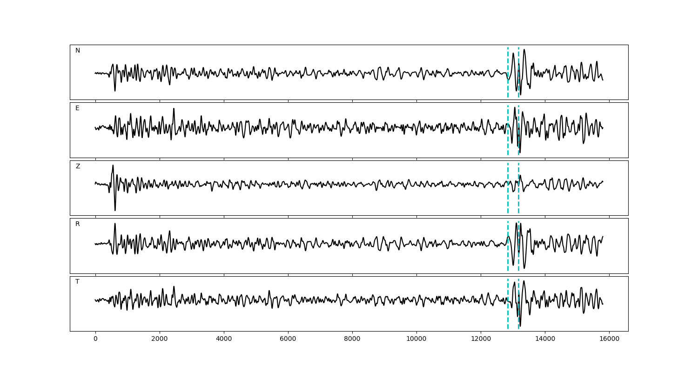Click the x-axis tick label 0
The width and height of the screenshot is (698, 372).
tap(95, 339)
